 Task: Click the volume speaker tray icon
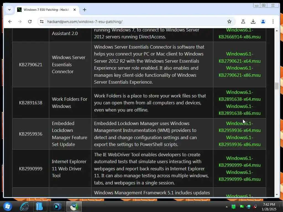coord(255,206)
